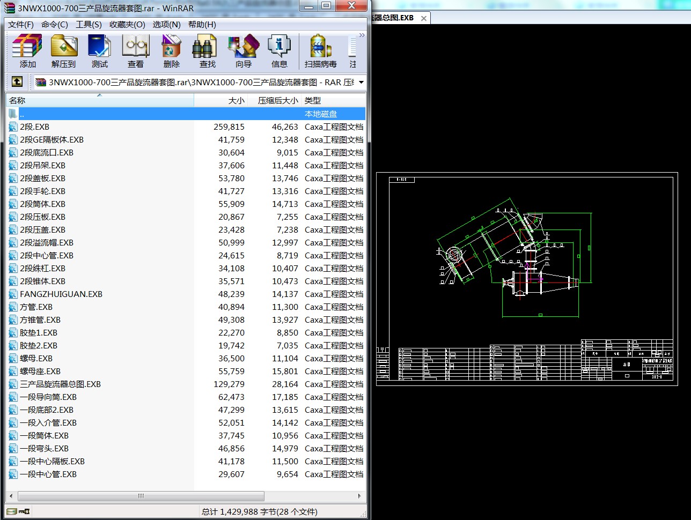The image size is (691, 520).
Task: Click the Delete (删除) toolbar icon
Action: (x=172, y=51)
